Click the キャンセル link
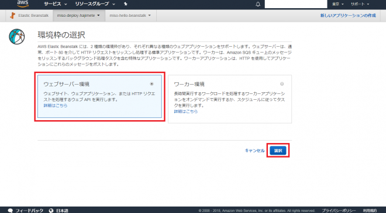The image size is (386, 213). (x=254, y=151)
